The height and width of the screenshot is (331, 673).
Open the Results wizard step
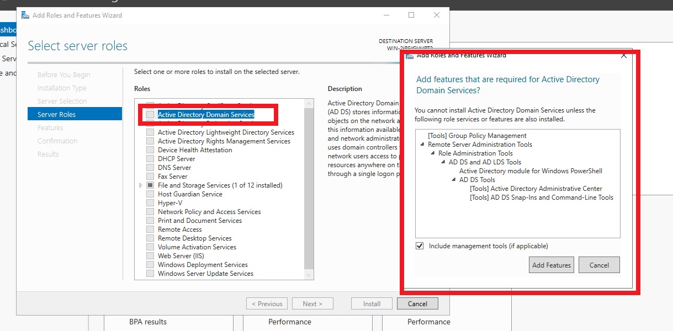(48, 154)
